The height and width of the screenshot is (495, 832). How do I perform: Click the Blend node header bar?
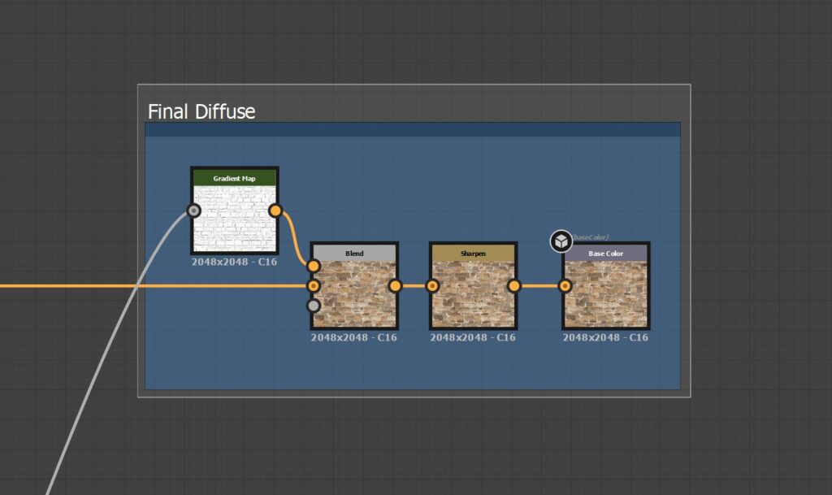353,254
